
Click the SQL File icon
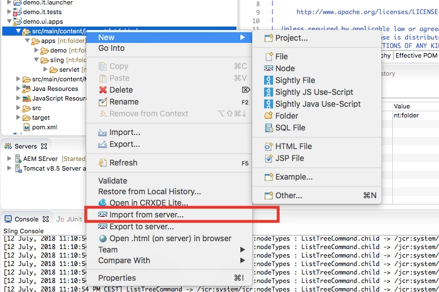(x=269, y=128)
